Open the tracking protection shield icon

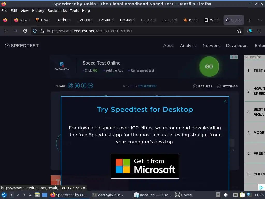[x=35, y=31]
